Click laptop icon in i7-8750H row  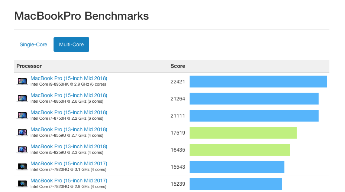tap(22, 115)
